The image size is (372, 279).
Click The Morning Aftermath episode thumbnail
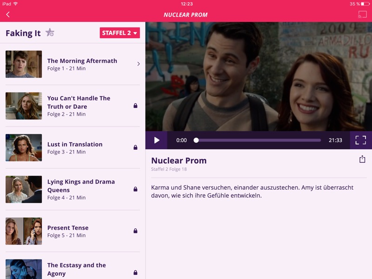[24, 64]
